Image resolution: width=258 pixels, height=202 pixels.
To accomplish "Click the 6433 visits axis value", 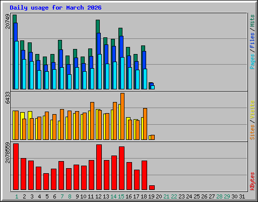I will (8, 98).
